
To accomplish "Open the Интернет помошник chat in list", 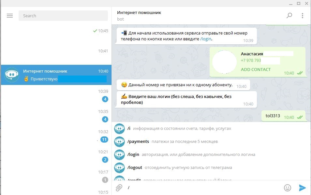I will (x=56, y=75).
